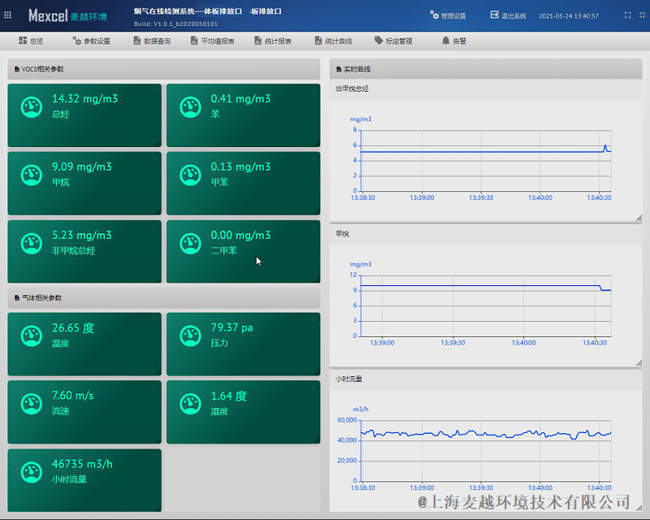Click the gauge icon on the 总烃 card
Image resolution: width=650 pixels, height=520 pixels.
pyautogui.click(x=31, y=106)
